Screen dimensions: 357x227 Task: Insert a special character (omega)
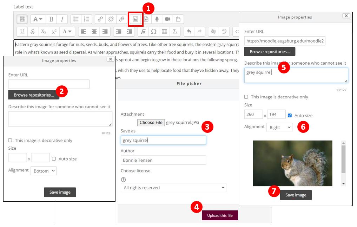(154, 32)
